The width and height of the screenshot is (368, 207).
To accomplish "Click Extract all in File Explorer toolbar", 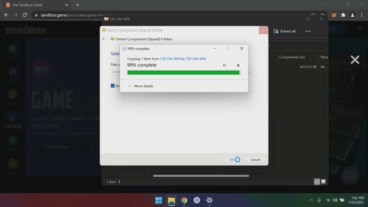I will click(285, 31).
